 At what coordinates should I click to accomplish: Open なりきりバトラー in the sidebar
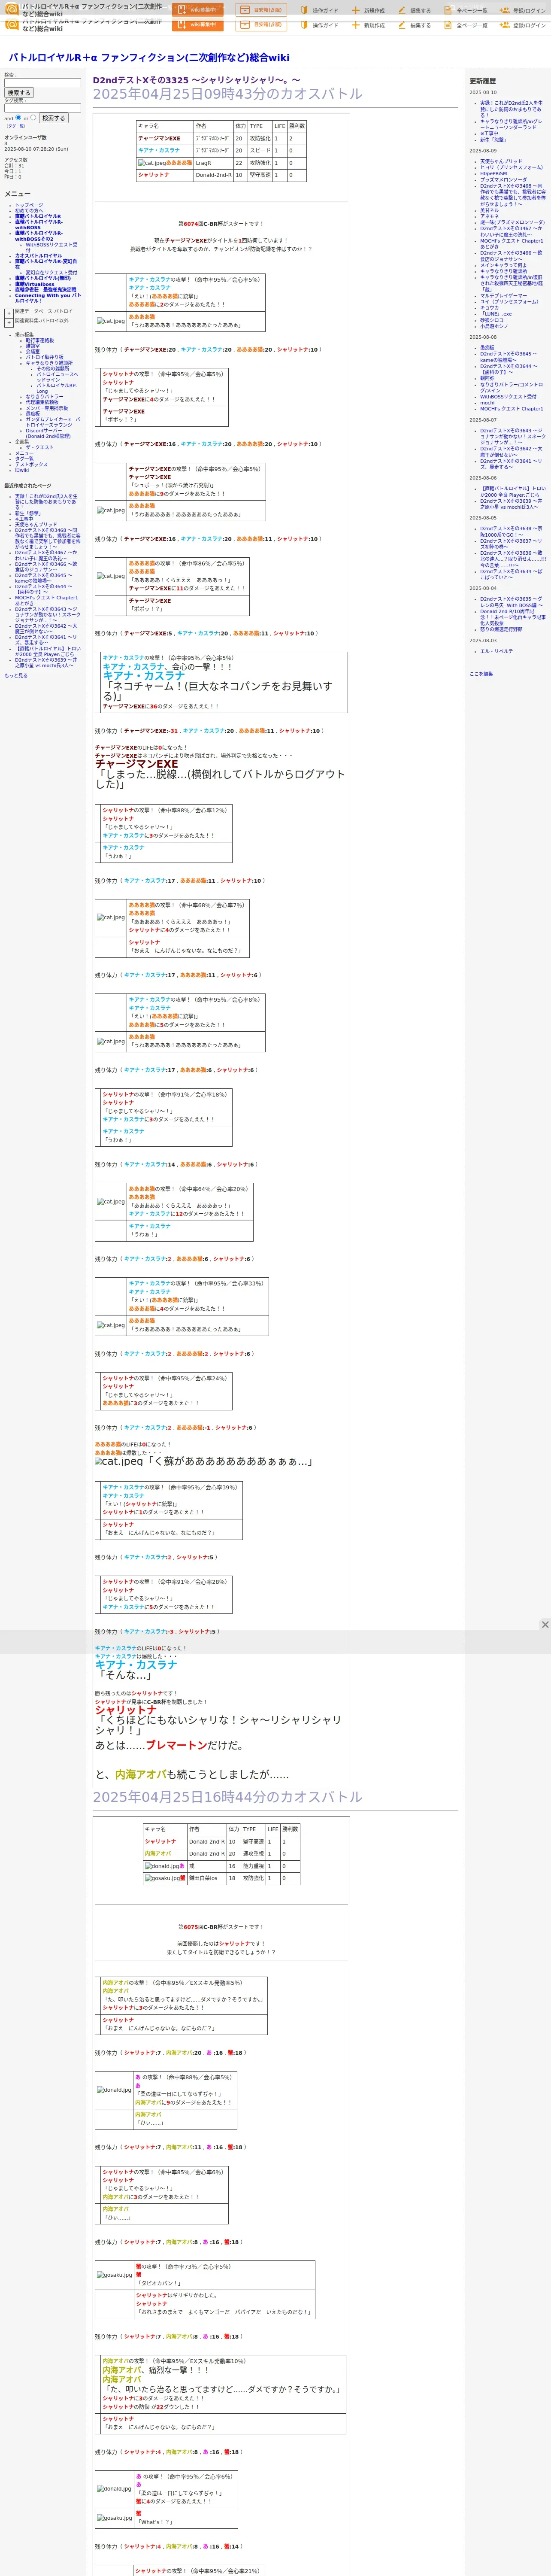[x=44, y=397]
